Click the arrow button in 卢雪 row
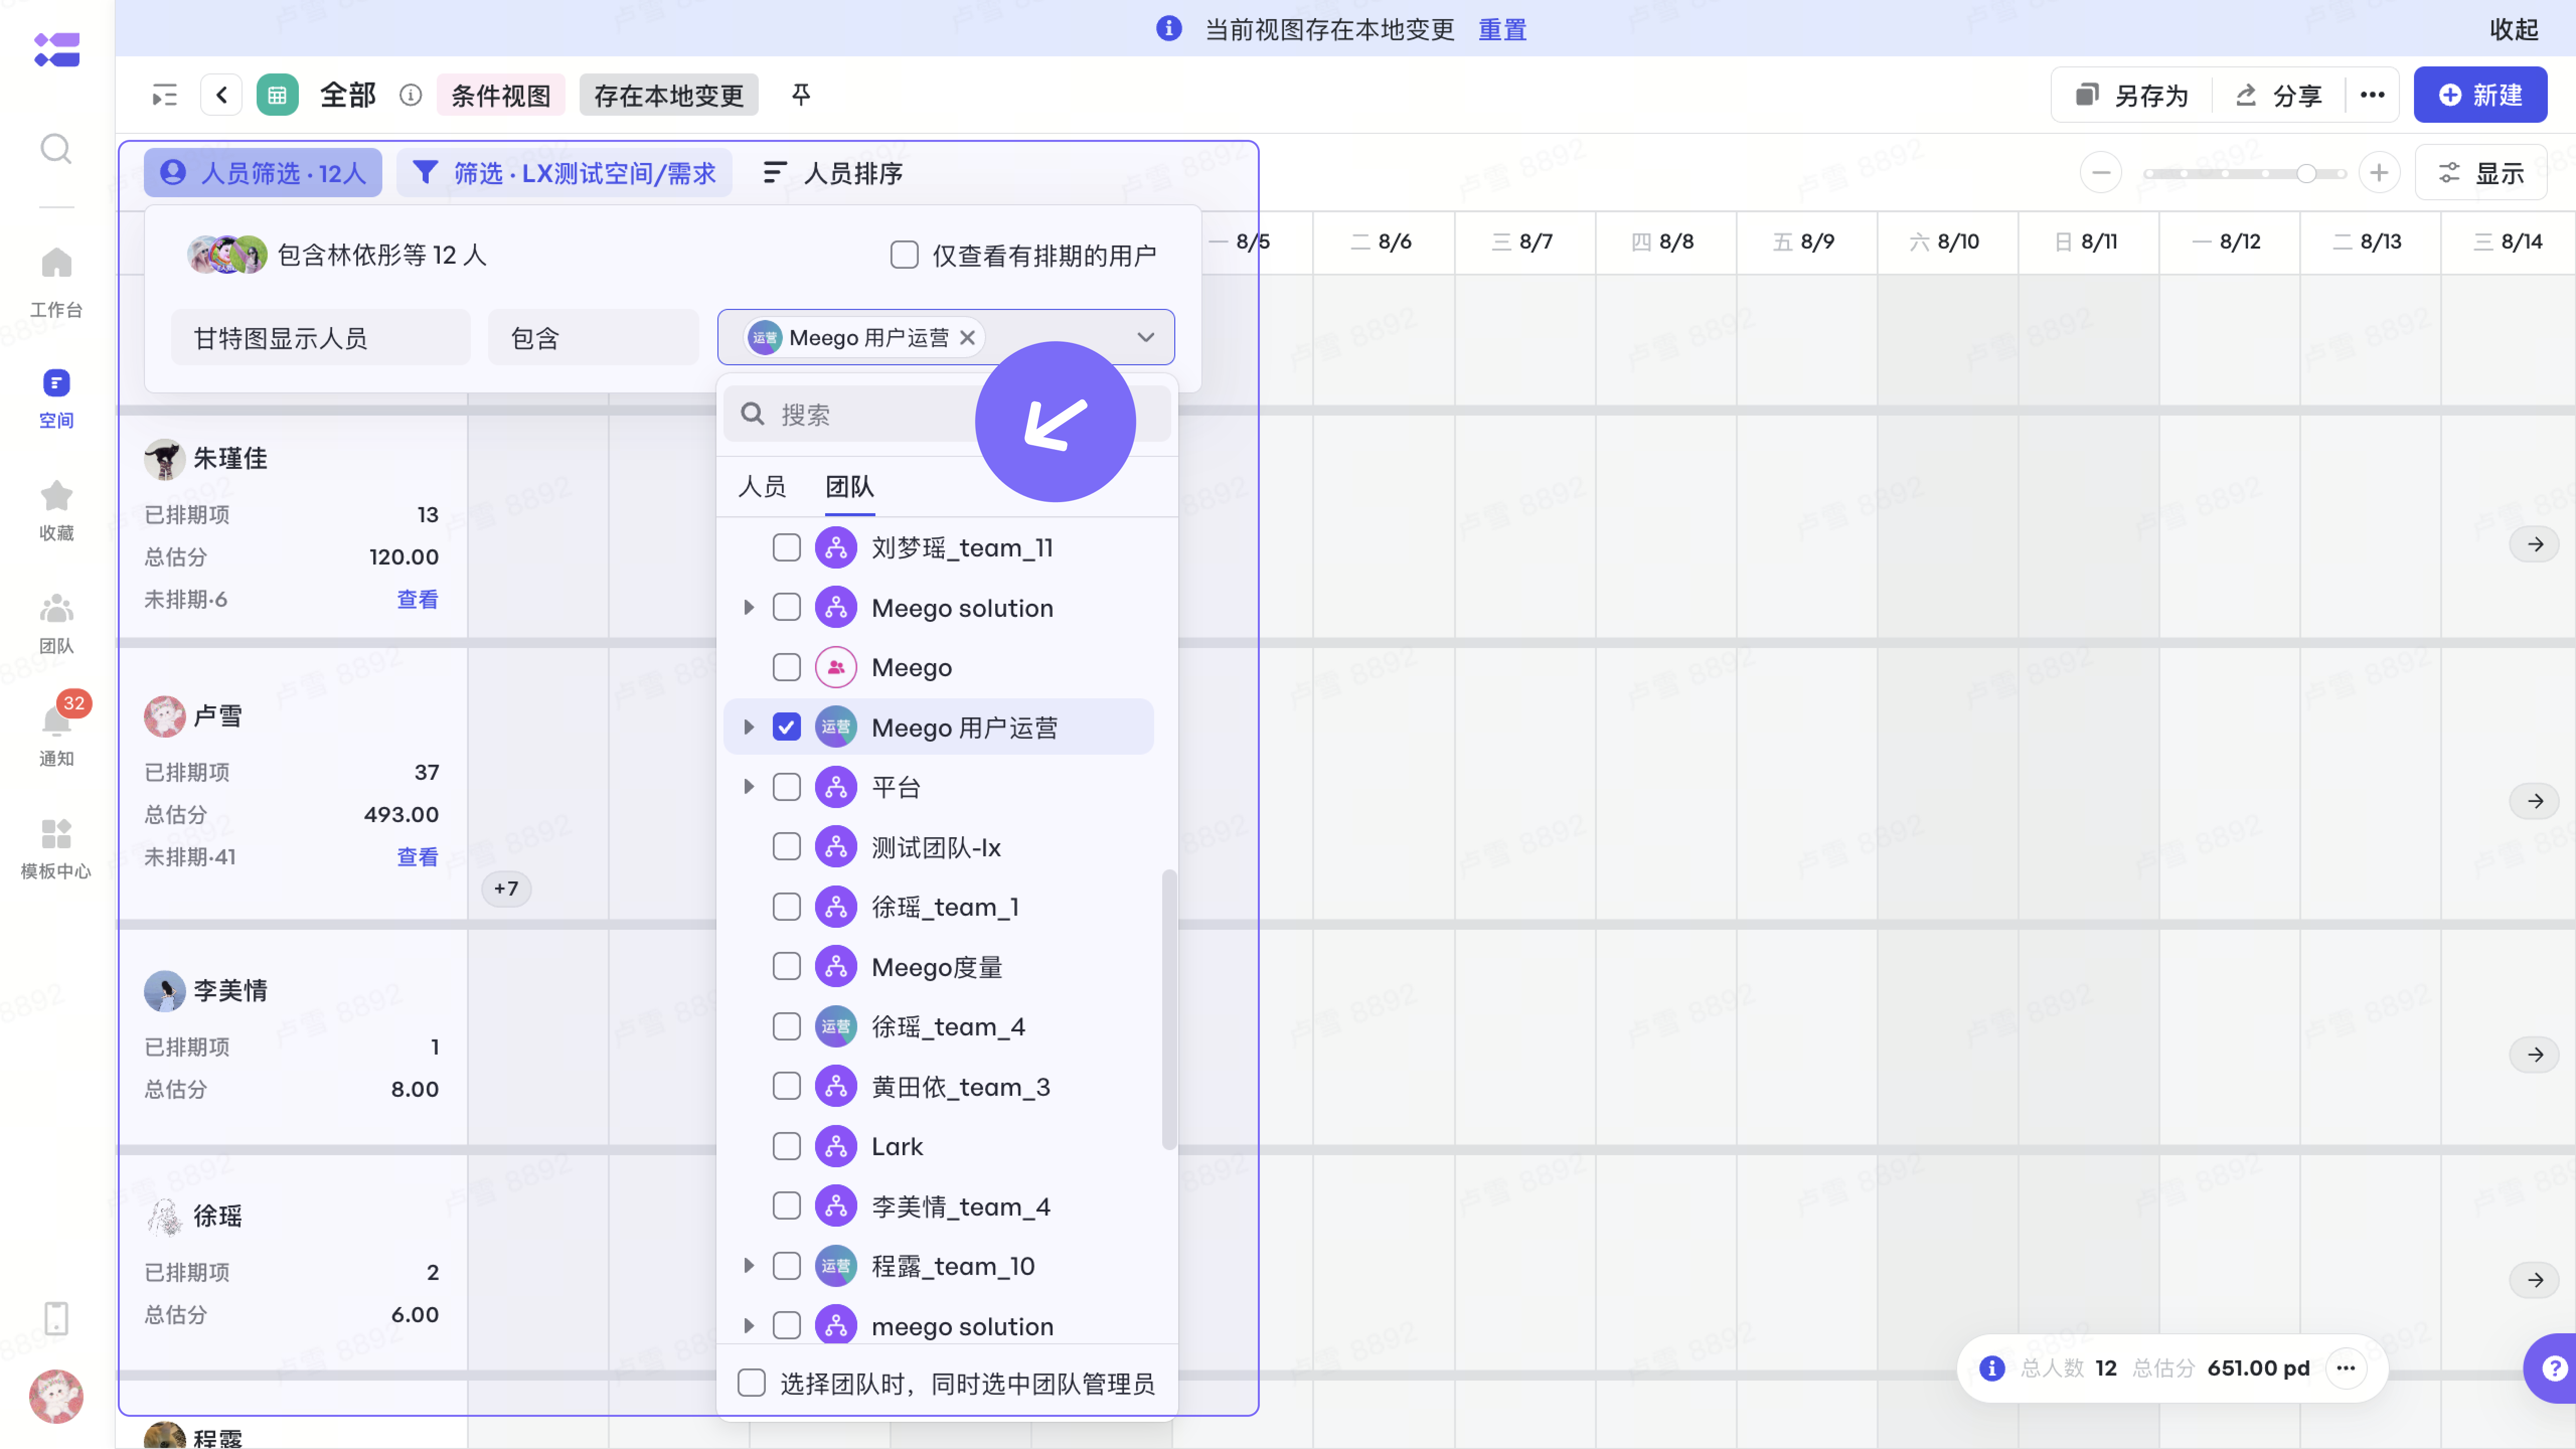 click(2535, 801)
